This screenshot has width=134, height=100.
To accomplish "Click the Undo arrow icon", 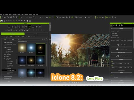I will pyautogui.click(x=21, y=17).
